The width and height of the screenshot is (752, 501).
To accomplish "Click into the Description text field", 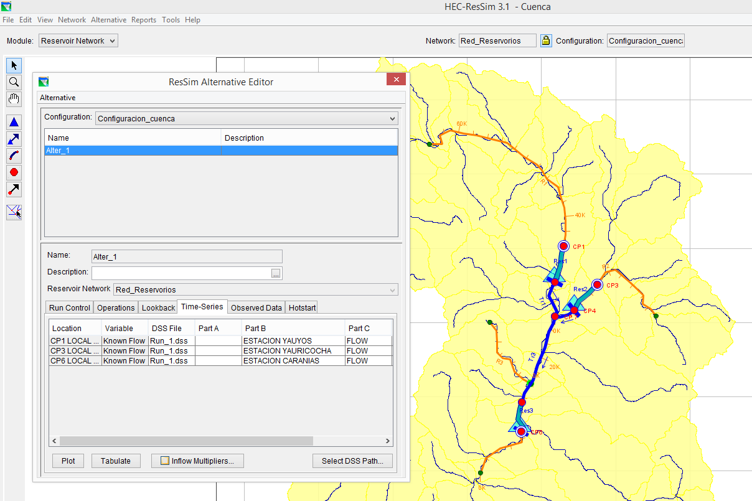I will pos(181,273).
